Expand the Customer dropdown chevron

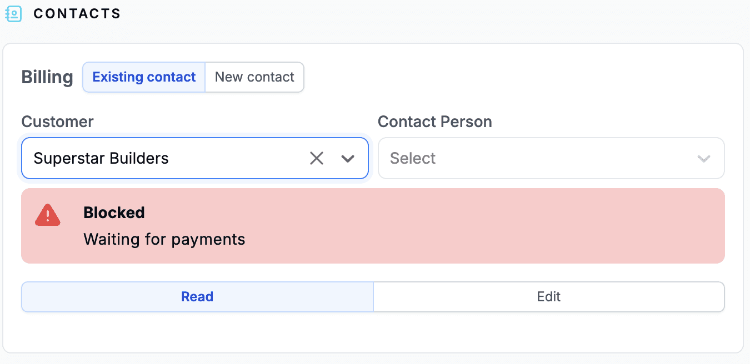coord(348,159)
